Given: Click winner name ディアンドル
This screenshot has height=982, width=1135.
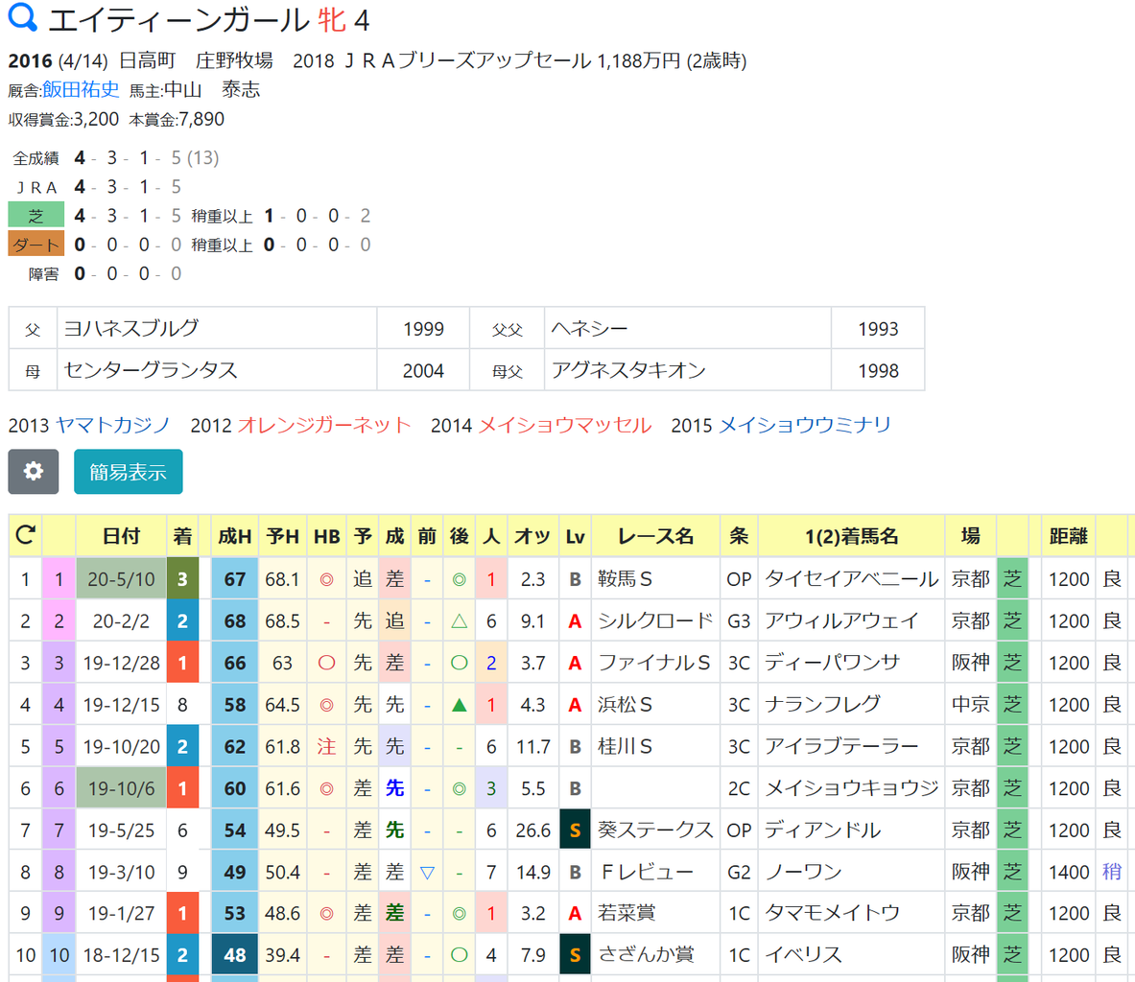Looking at the screenshot, I should pyautogui.click(x=822, y=830).
